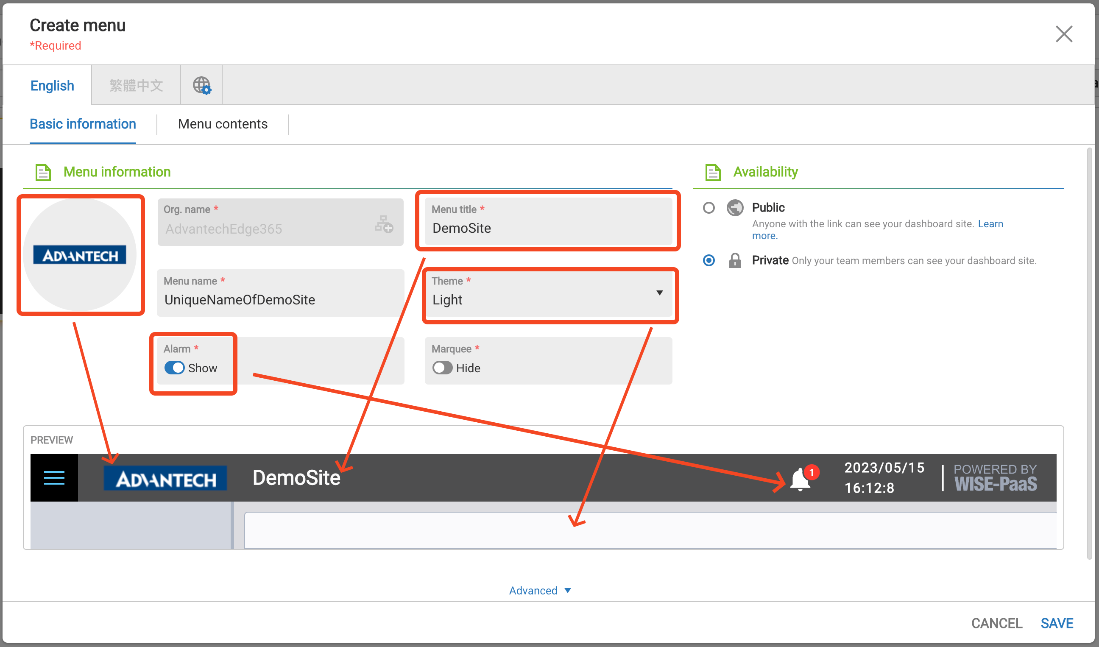Click the hamburger menu icon in preview
Screen dimensions: 1099x647
pyautogui.click(x=54, y=478)
